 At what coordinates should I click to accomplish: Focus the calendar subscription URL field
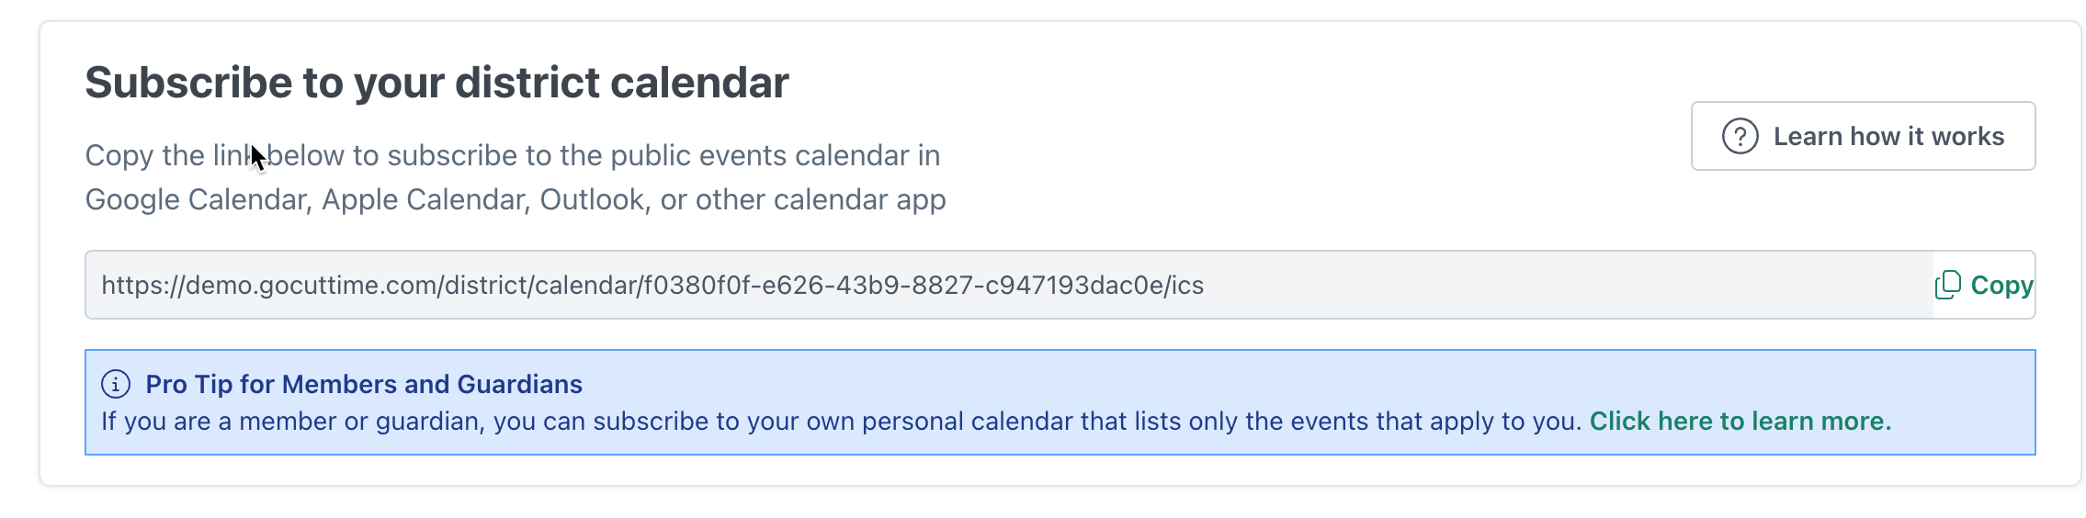pyautogui.click(x=1009, y=285)
